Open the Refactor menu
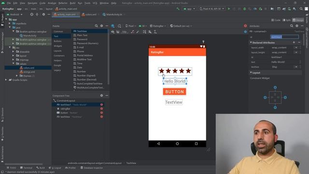 click(x=63, y=3)
